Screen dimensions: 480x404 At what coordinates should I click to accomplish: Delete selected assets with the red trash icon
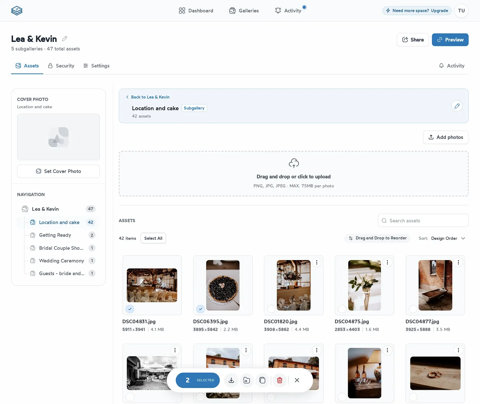[280, 380]
